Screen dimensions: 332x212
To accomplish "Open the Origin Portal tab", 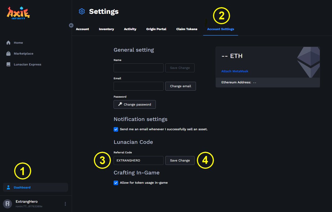I will [156, 29].
